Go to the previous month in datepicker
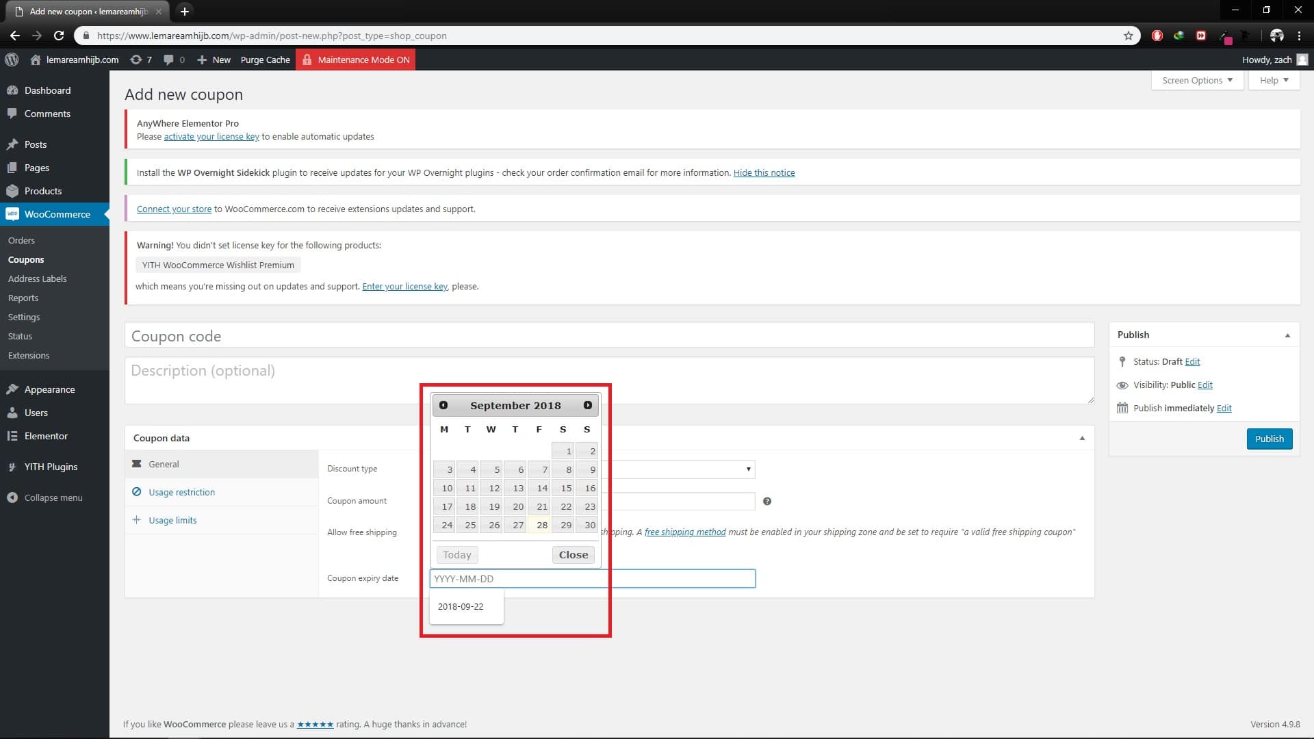This screenshot has height=739, width=1314. pyautogui.click(x=443, y=405)
